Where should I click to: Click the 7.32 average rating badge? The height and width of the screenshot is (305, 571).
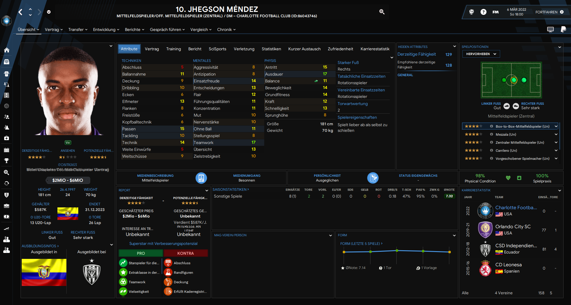449,196
